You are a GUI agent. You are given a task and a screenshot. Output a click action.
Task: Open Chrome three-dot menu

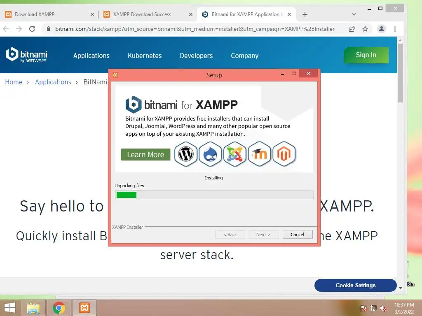[x=395, y=29]
